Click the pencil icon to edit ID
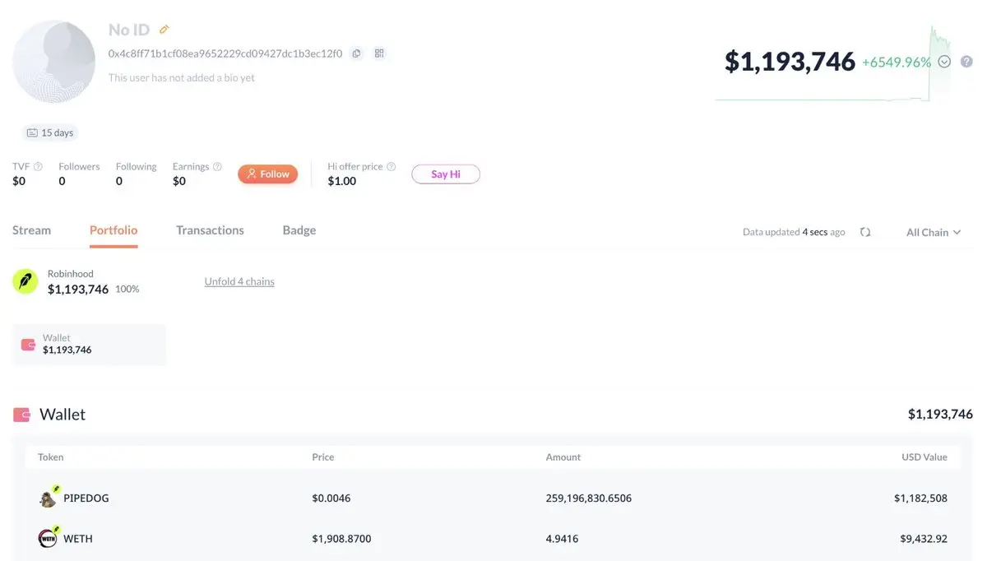Screen dimensions: 987x561 click(164, 30)
